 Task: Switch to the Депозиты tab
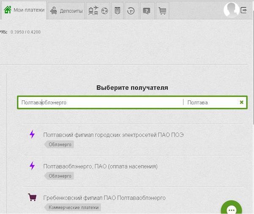[66, 11]
